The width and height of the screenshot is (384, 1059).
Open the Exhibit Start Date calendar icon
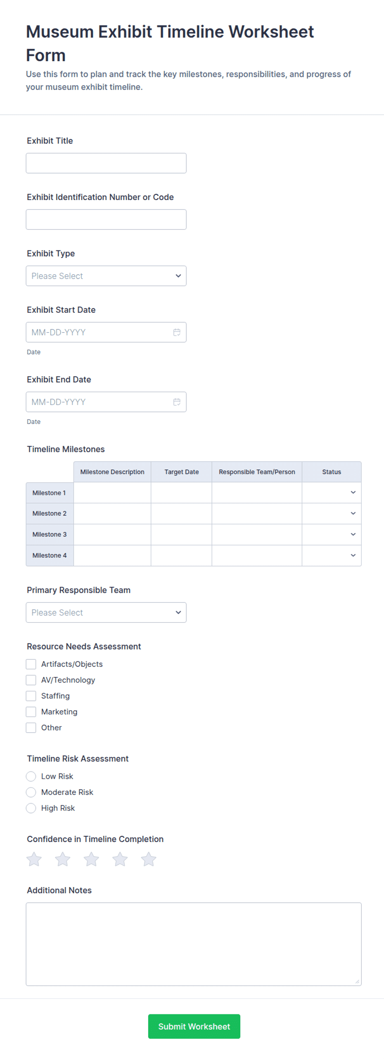[x=177, y=332]
